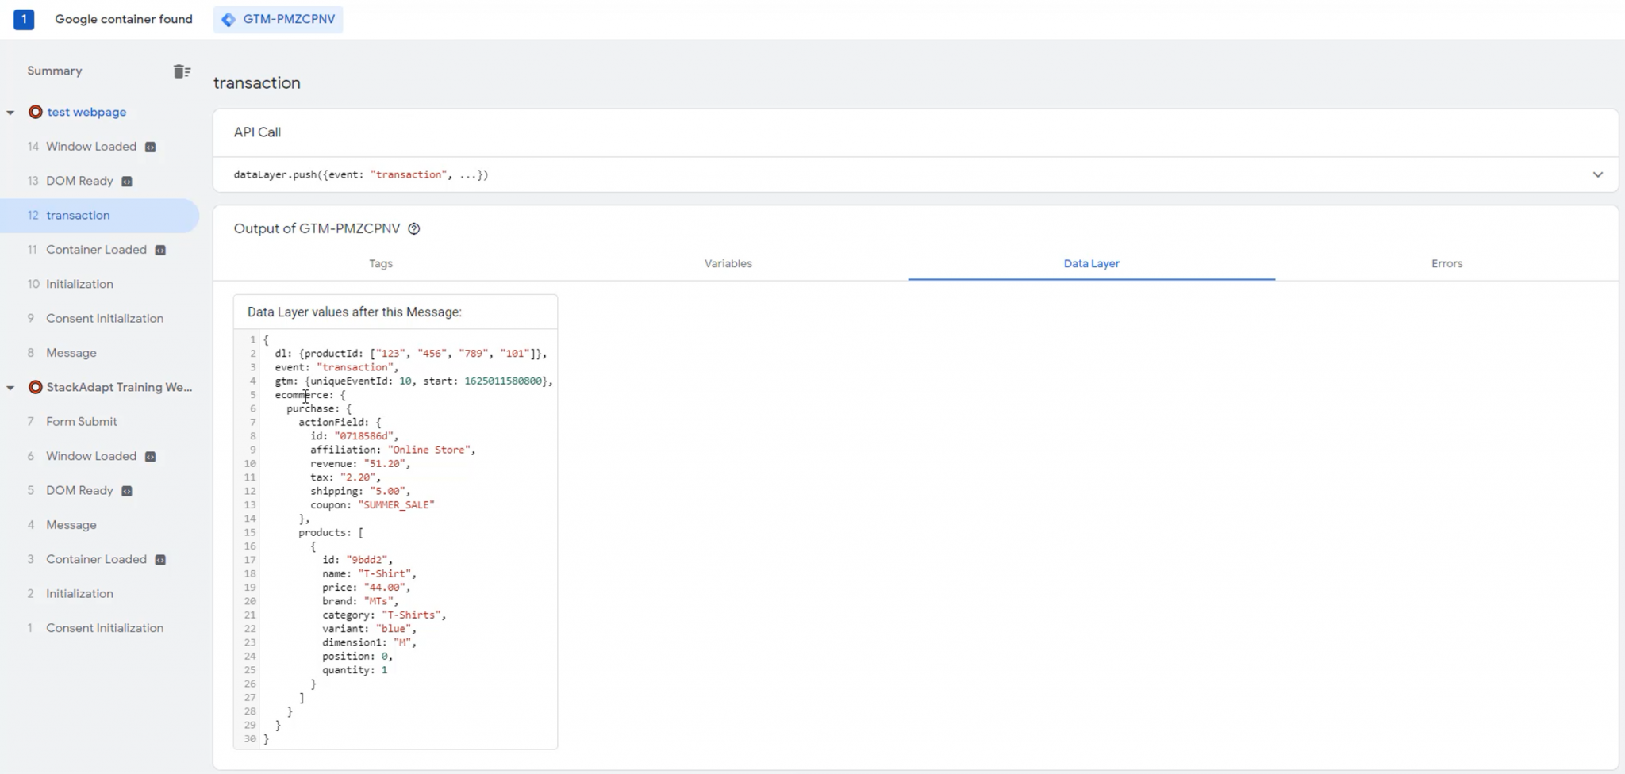Click the blue container count badge
Viewport: 1625px width, 774px height.
(24, 19)
